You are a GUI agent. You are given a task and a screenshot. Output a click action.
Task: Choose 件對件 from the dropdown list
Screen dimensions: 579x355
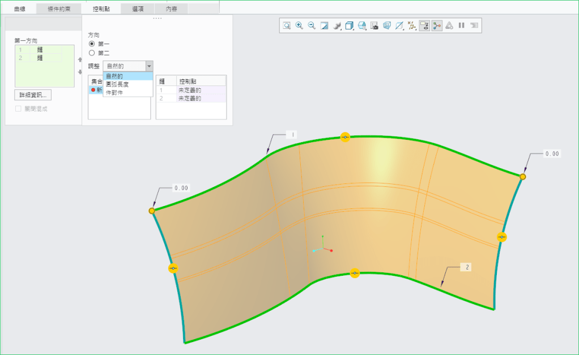click(x=114, y=92)
